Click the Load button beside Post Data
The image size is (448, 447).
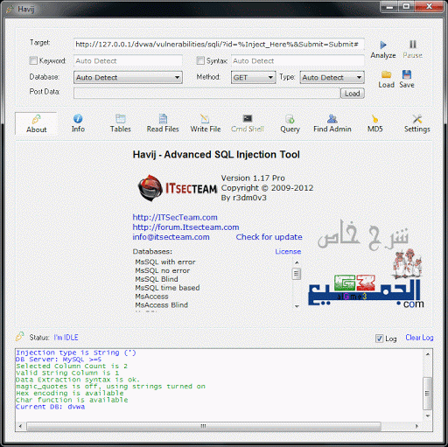click(353, 94)
